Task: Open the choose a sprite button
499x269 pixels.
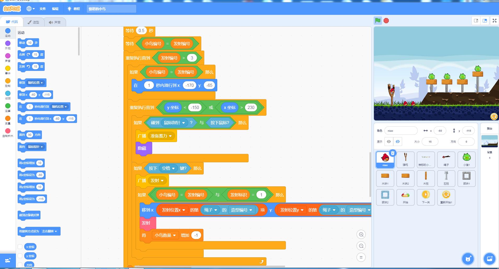Action: [x=468, y=259]
